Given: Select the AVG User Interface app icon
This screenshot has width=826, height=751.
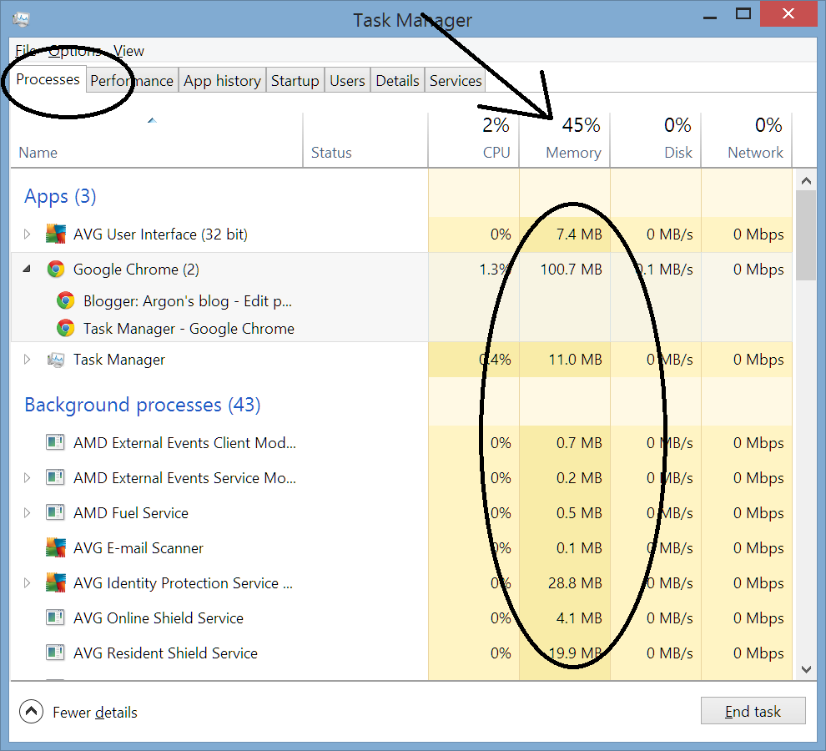Looking at the screenshot, I should pos(55,234).
